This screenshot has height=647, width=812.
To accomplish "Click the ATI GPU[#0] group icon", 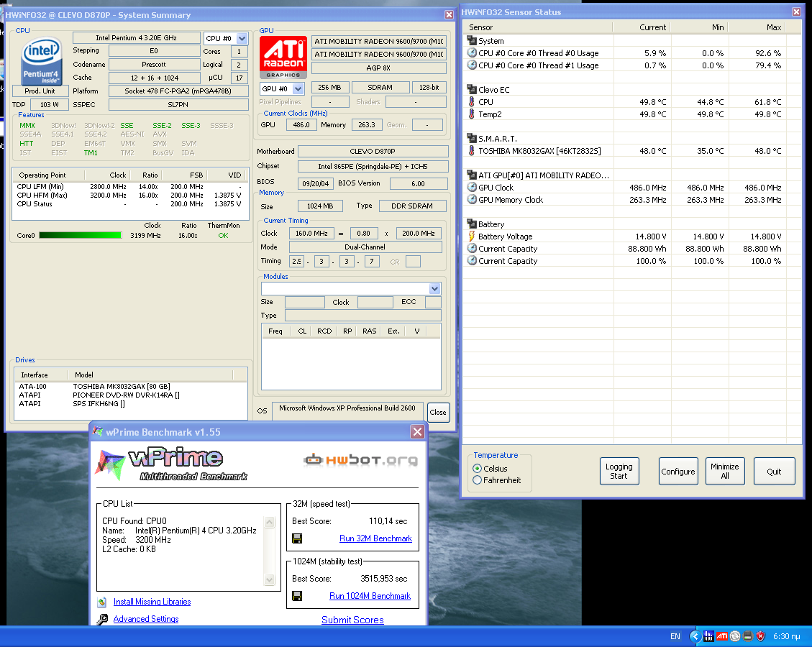I will click(472, 175).
